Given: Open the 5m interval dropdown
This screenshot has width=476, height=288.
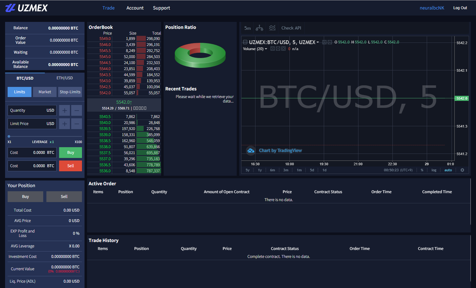Looking at the screenshot, I should (x=248, y=28).
